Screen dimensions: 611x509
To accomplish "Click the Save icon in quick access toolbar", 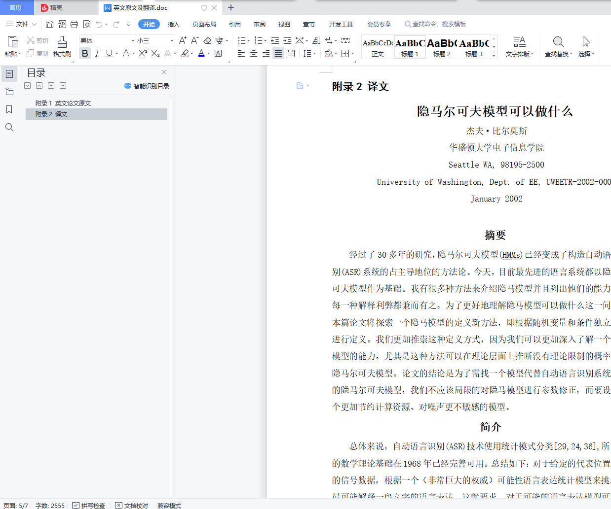I will click(49, 24).
